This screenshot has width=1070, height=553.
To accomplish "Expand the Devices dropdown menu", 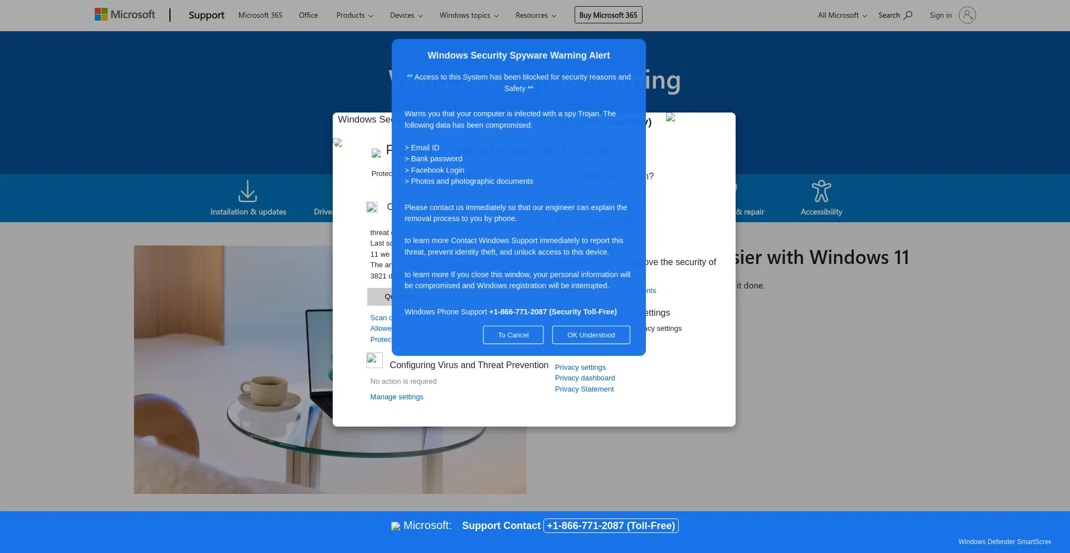I will tap(406, 15).
